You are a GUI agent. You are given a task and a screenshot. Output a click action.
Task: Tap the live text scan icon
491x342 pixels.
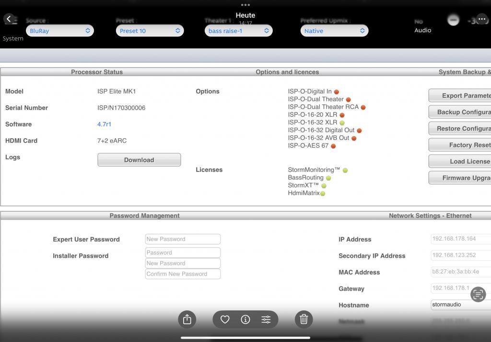click(478, 294)
